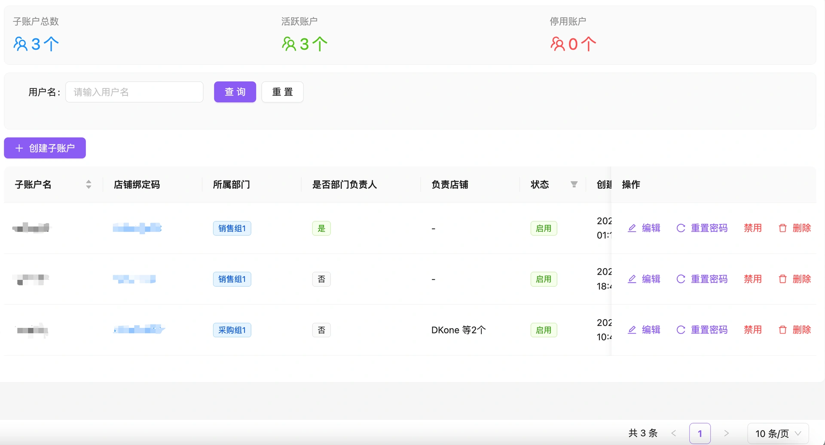Click the 创建子账户 button
The height and width of the screenshot is (445, 825).
click(x=45, y=148)
